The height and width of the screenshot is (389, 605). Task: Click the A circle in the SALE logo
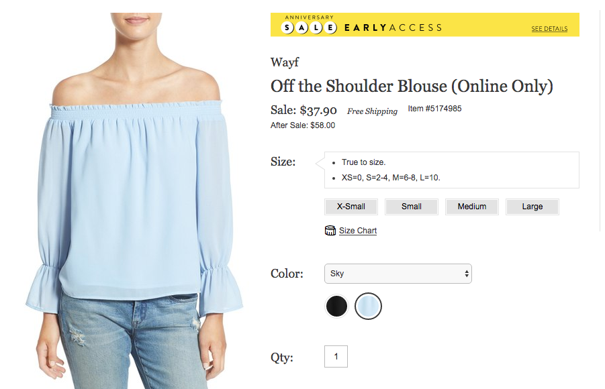pos(301,27)
